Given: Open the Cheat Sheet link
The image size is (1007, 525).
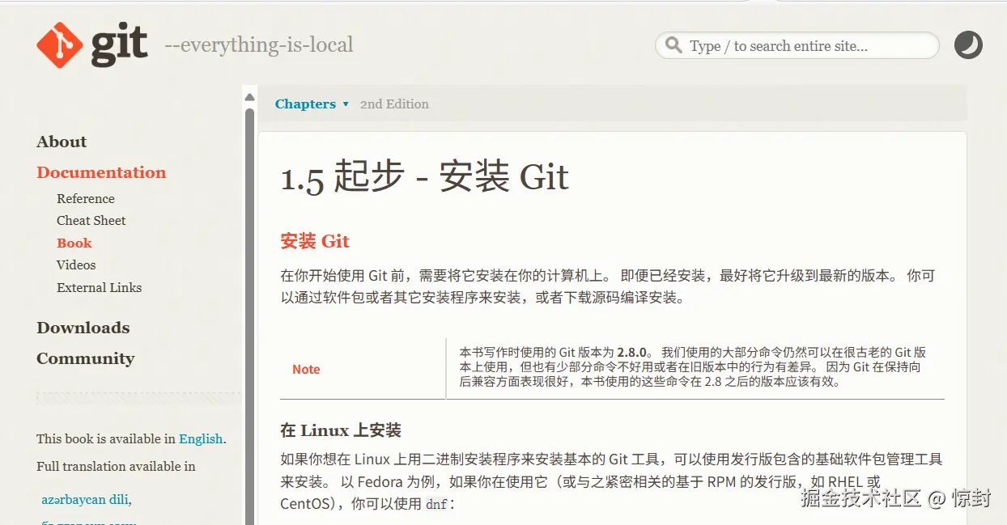Looking at the screenshot, I should 91,220.
